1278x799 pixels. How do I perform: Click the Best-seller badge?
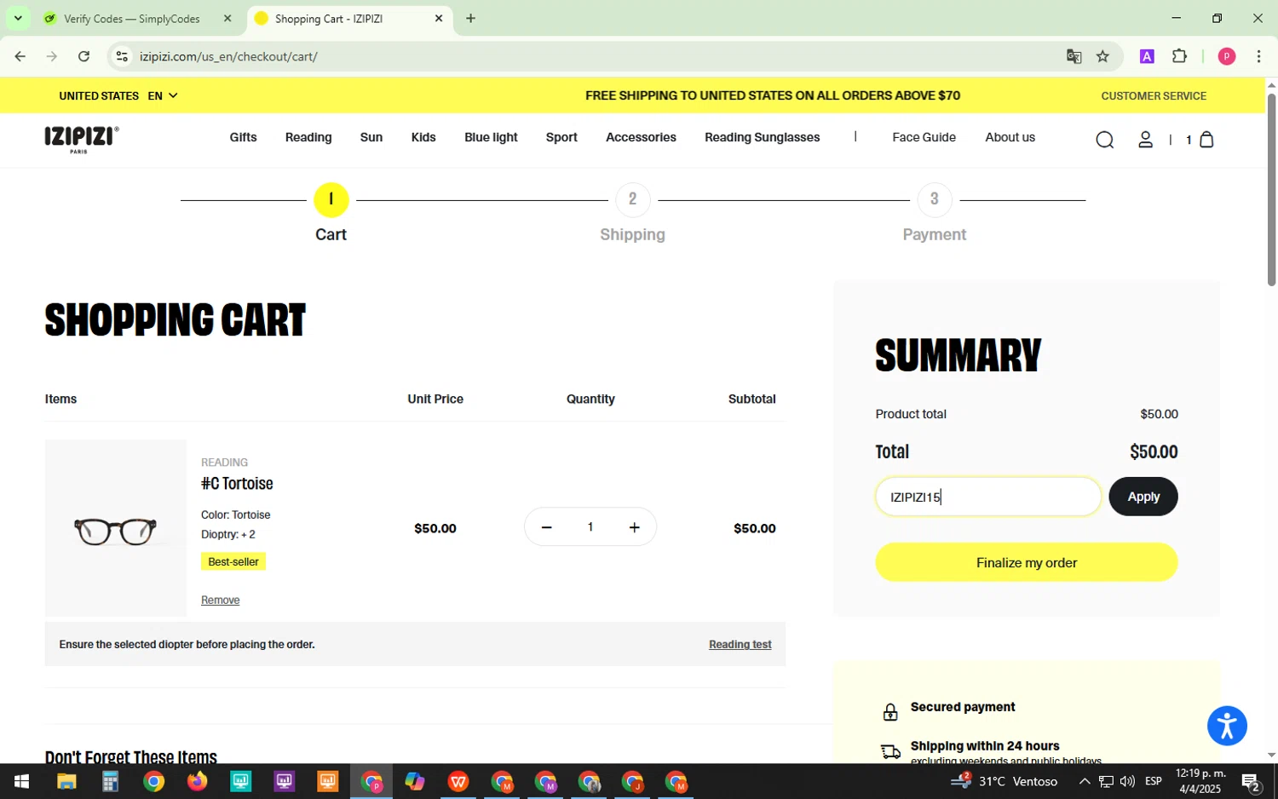click(233, 561)
